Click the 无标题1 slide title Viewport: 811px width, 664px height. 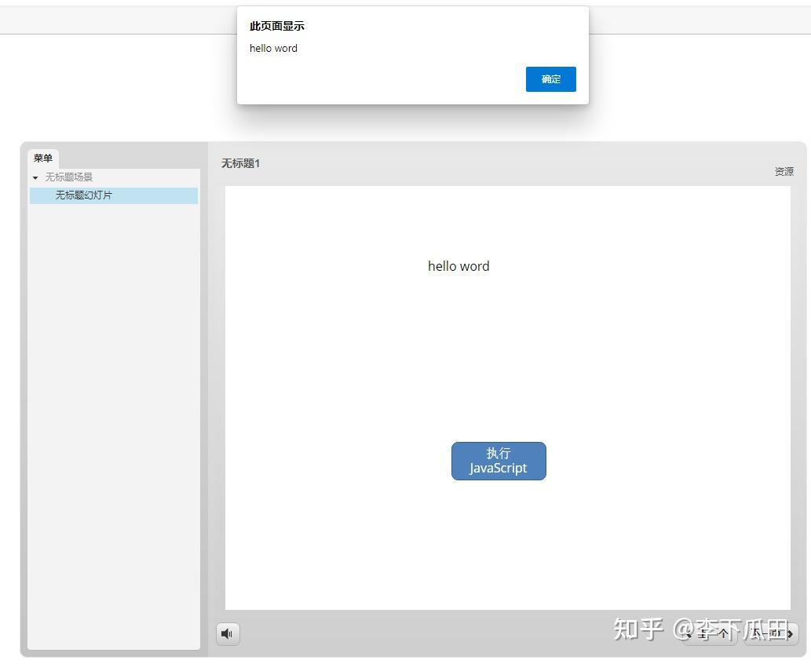tap(240, 163)
